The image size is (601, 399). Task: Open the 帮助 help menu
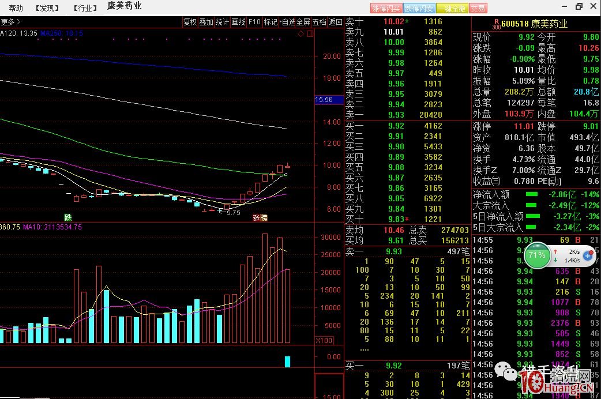[16, 8]
